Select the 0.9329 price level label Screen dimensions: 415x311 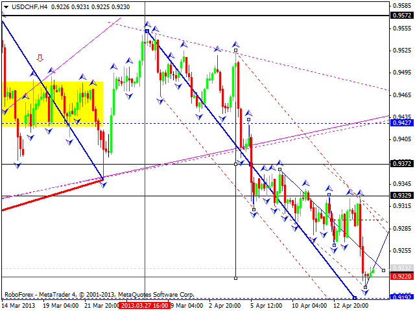click(x=402, y=195)
